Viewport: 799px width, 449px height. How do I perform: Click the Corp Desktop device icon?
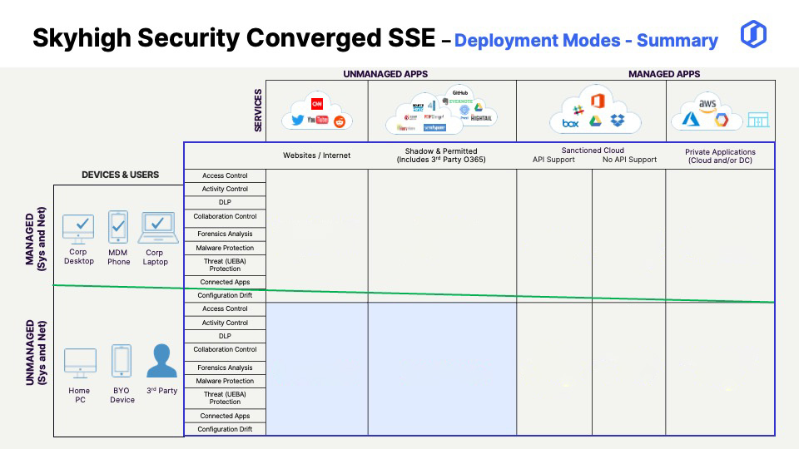[78, 227]
